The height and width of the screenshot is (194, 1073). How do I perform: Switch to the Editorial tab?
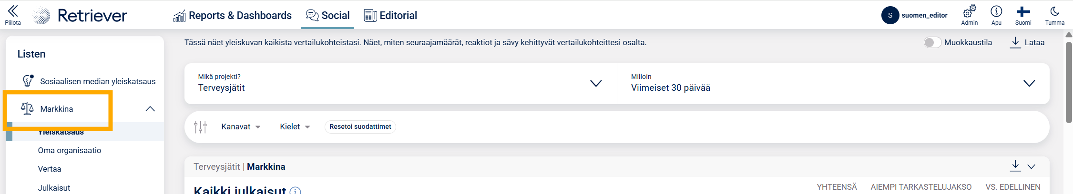pyautogui.click(x=390, y=16)
